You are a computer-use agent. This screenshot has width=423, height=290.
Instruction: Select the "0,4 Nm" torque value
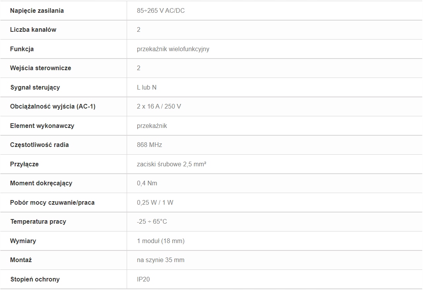(147, 183)
